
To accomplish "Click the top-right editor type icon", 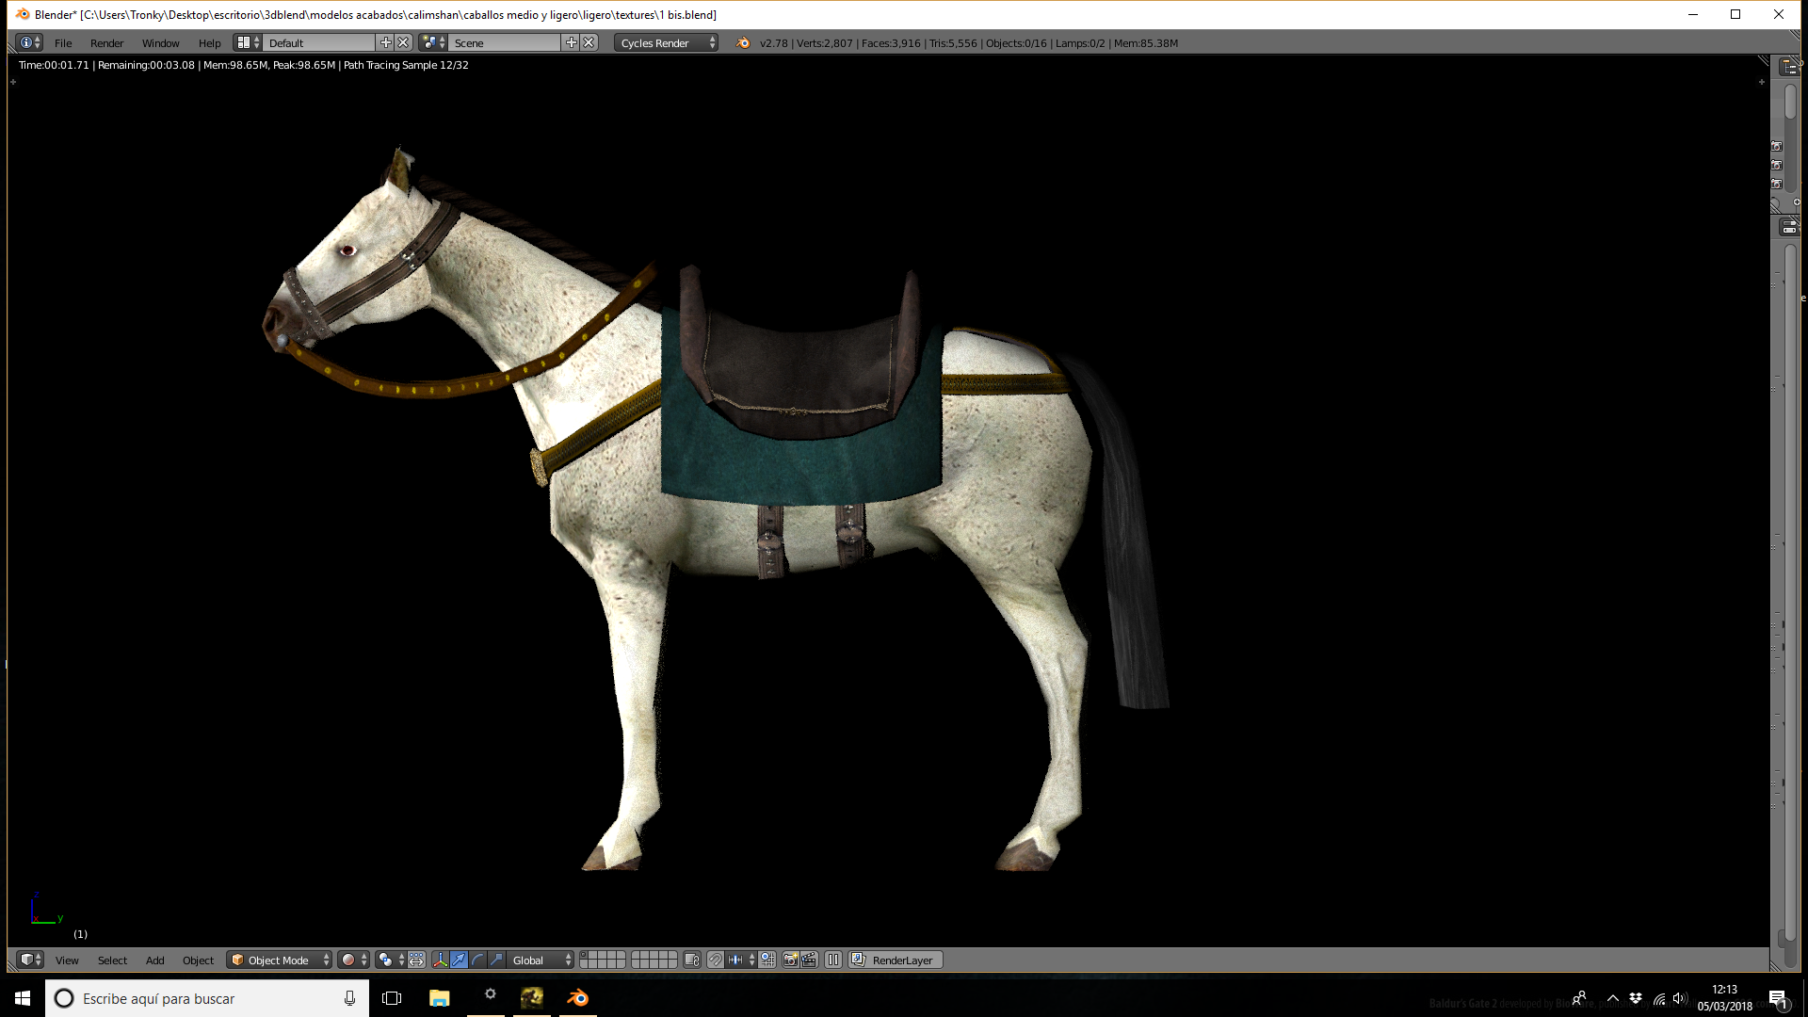I will point(1789,67).
